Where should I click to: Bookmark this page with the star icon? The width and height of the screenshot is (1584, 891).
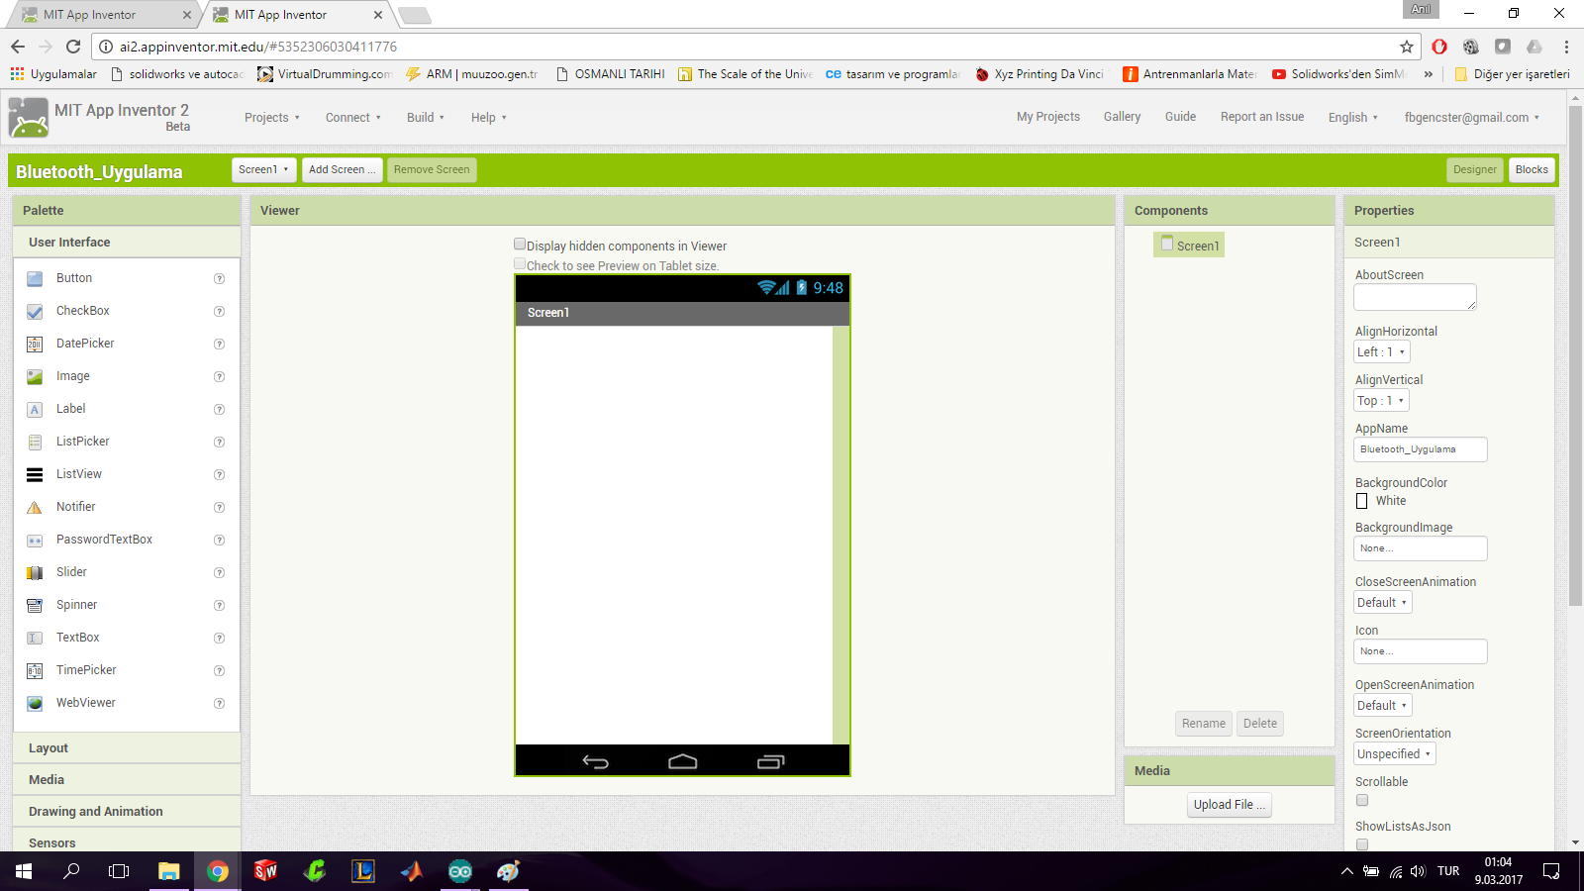(1407, 47)
